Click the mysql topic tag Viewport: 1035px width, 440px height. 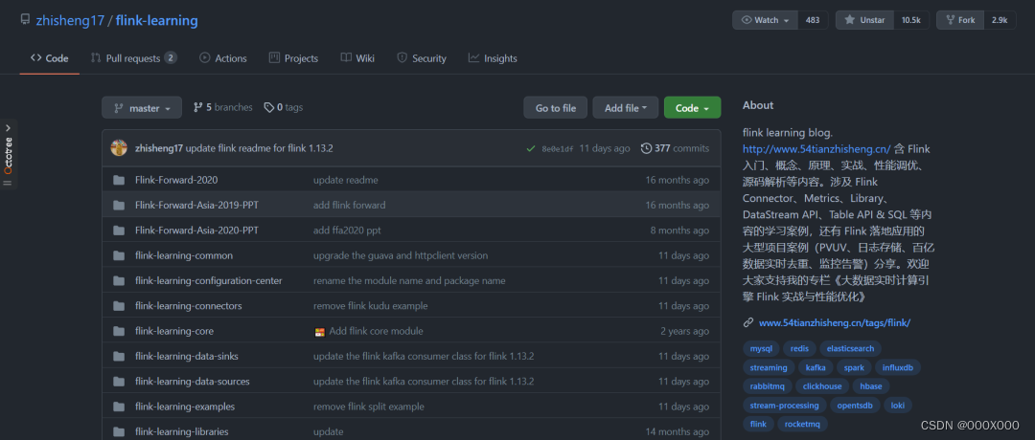click(x=761, y=348)
